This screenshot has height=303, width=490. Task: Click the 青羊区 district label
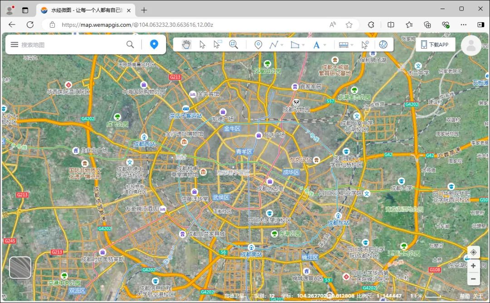coord(244,151)
